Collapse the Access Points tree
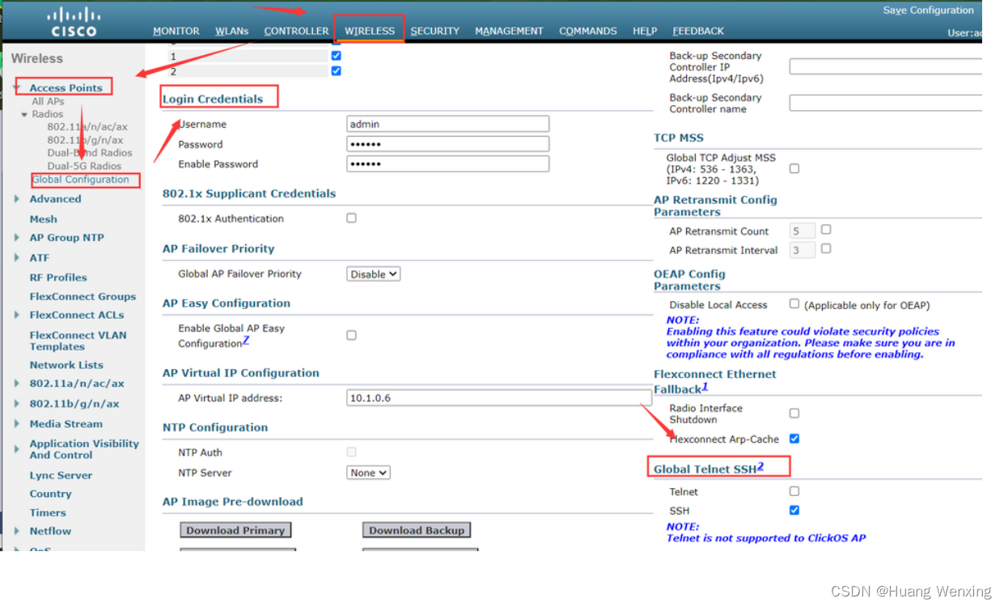 (x=17, y=87)
